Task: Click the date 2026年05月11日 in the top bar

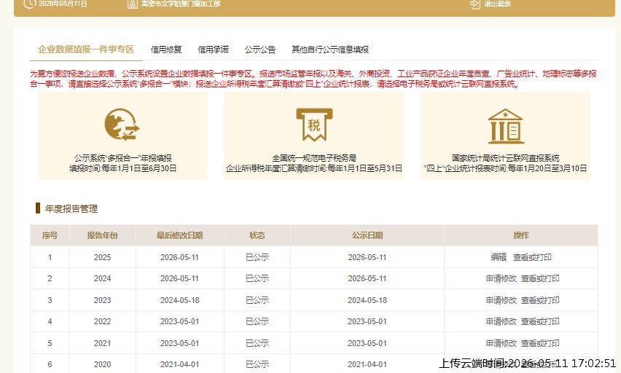Action: (63, 4)
